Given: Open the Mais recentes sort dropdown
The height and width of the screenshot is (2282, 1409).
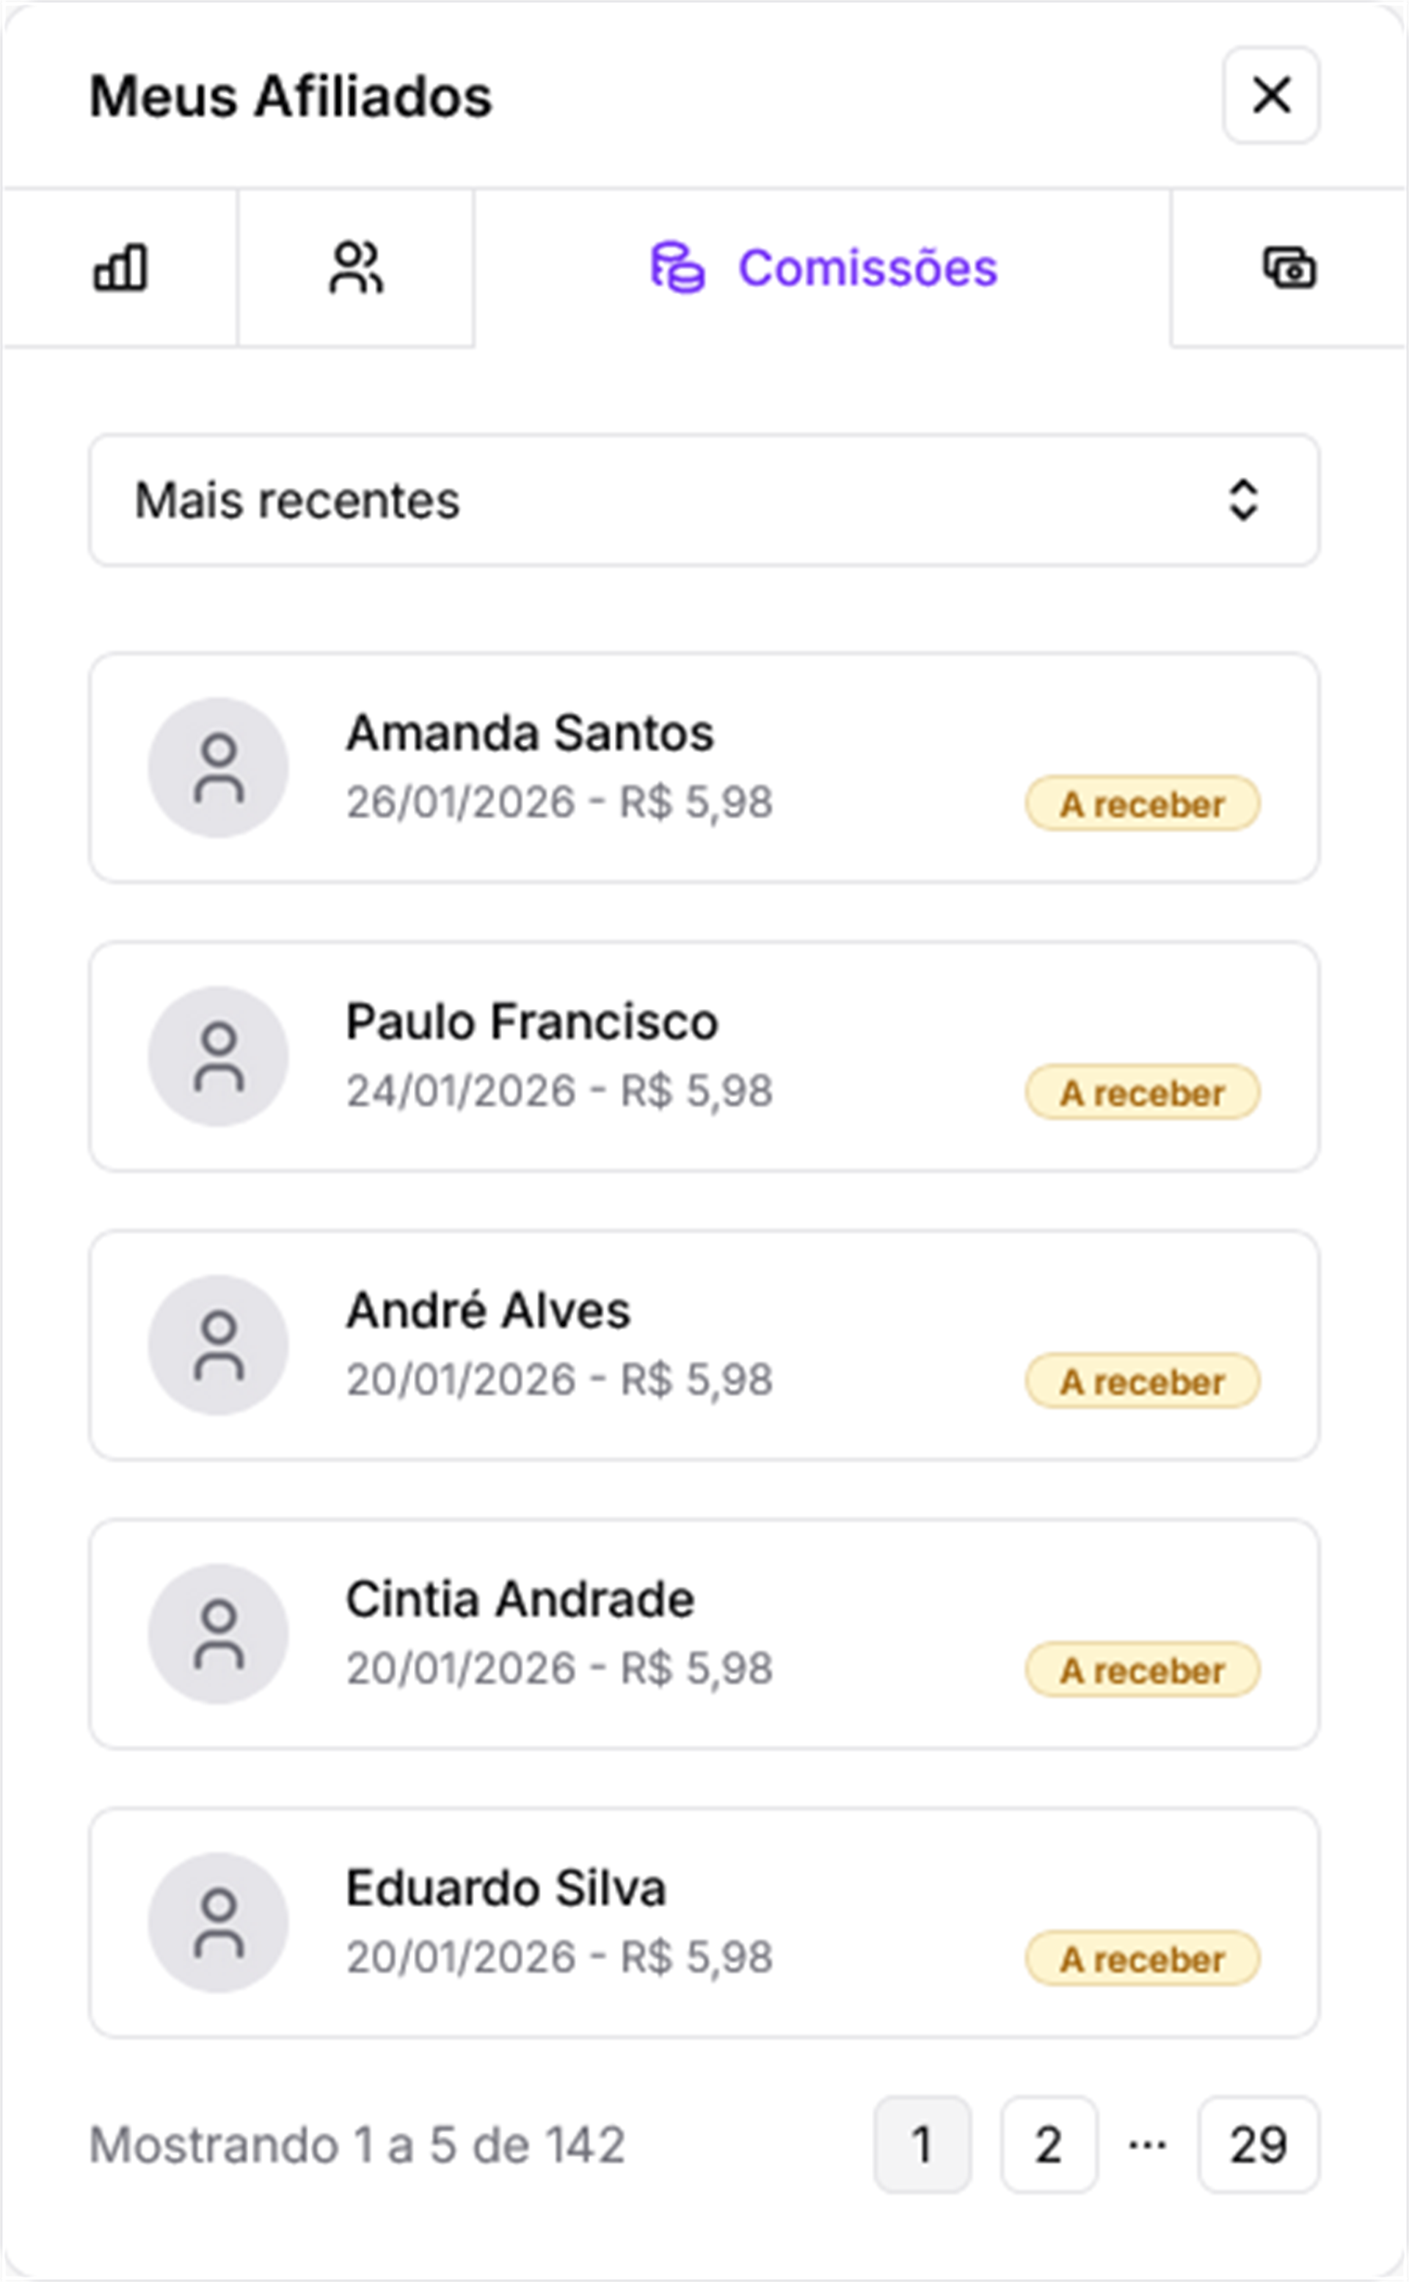Looking at the screenshot, I should (704, 500).
